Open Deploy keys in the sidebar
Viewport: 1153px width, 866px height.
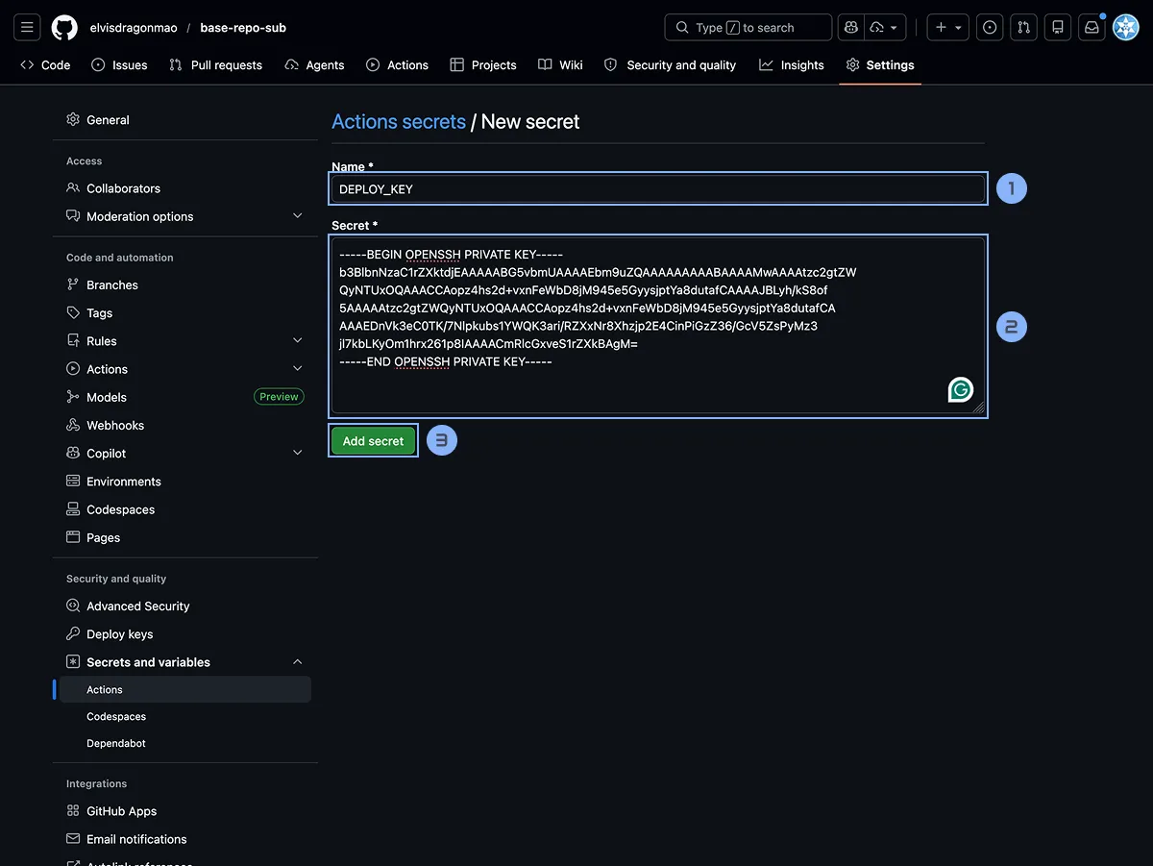click(119, 634)
